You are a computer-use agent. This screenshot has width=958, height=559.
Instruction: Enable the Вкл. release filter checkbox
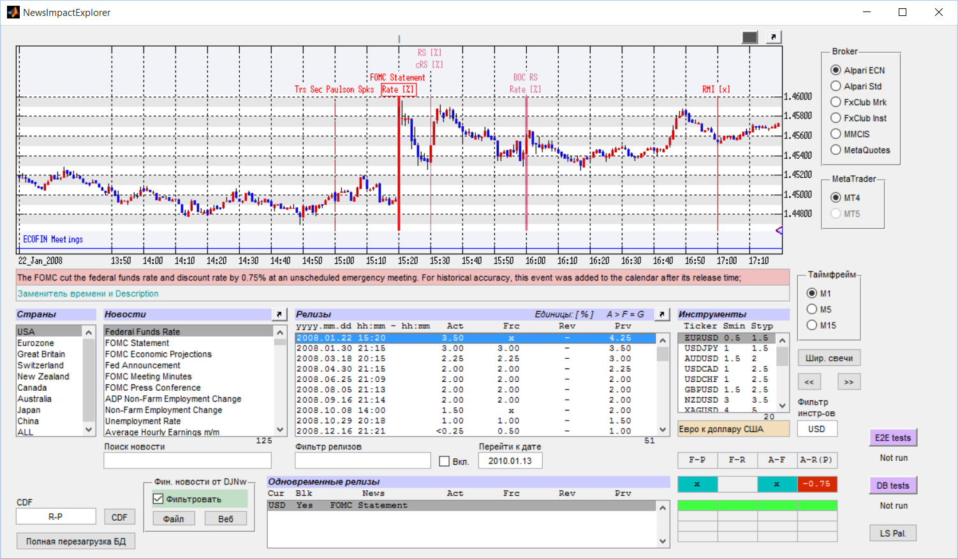pyautogui.click(x=445, y=461)
